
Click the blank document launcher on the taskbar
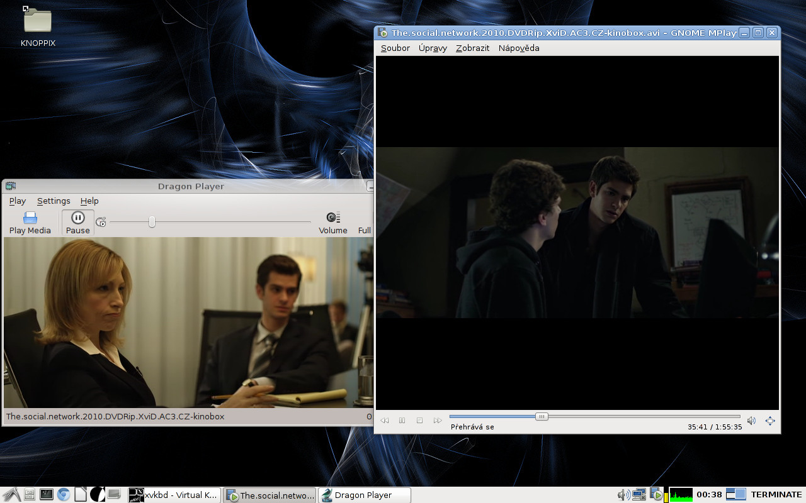[81, 495]
